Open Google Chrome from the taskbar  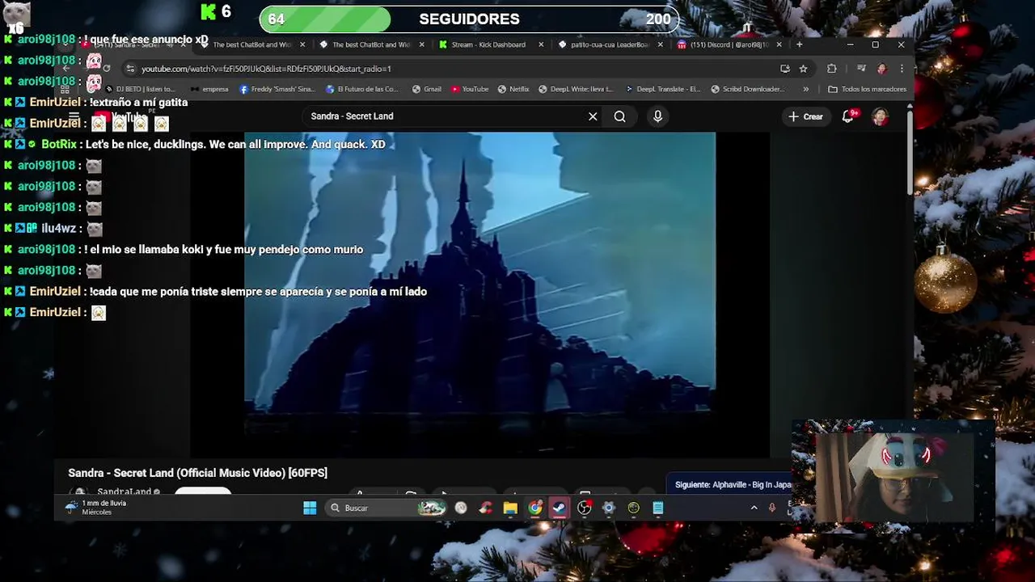[x=535, y=508]
